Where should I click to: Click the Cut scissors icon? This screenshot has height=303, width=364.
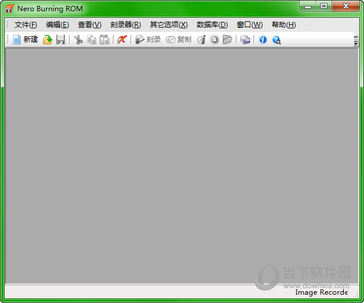(x=79, y=40)
